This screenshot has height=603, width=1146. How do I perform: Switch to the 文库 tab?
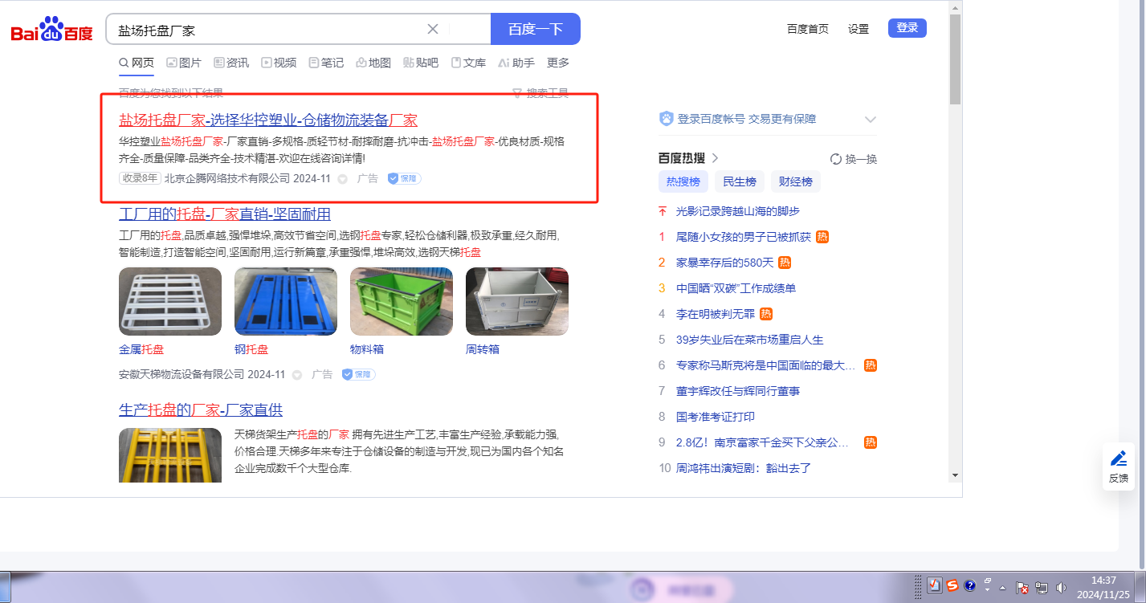(468, 63)
